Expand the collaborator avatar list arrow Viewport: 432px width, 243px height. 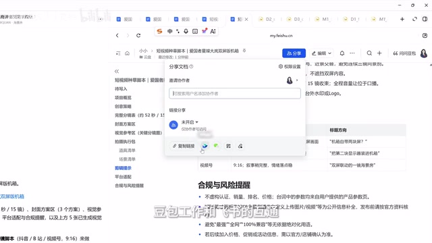(297, 80)
